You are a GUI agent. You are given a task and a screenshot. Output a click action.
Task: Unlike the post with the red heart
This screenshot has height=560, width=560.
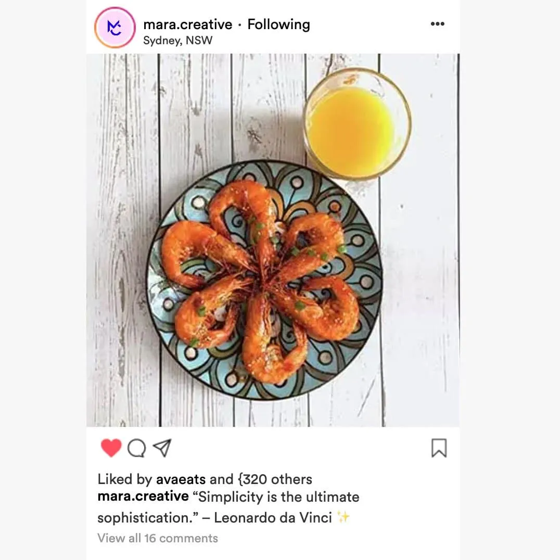(x=111, y=448)
